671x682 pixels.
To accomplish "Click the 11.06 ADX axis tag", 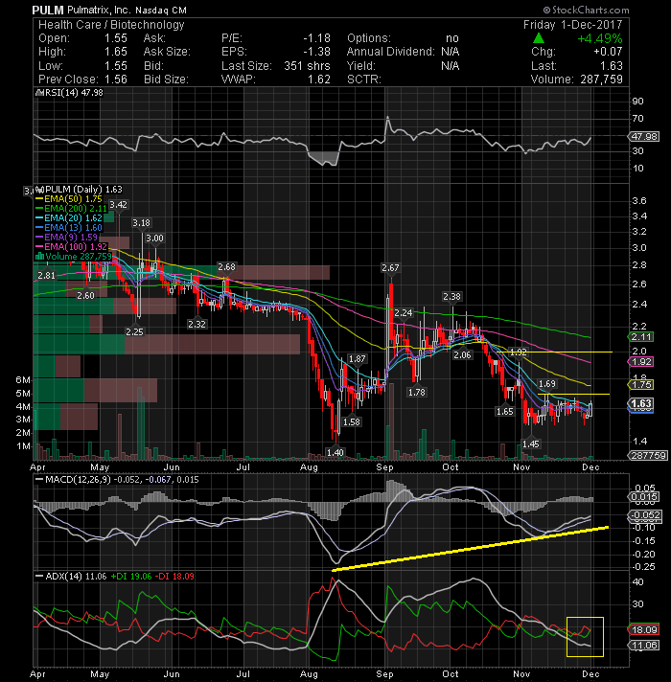I will point(644,645).
